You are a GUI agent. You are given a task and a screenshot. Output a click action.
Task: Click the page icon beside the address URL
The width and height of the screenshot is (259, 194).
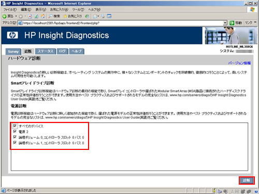point(20,23)
